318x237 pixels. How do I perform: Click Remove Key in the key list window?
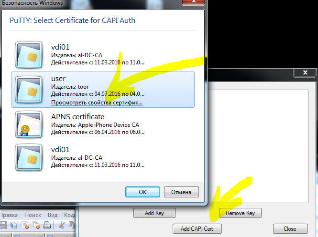pos(241,213)
